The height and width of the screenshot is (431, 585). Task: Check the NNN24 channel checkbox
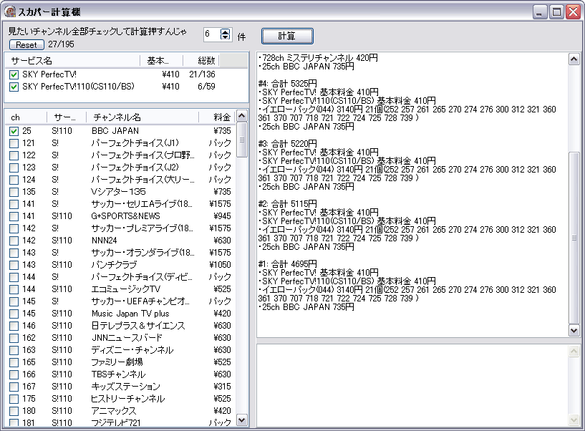14,241
